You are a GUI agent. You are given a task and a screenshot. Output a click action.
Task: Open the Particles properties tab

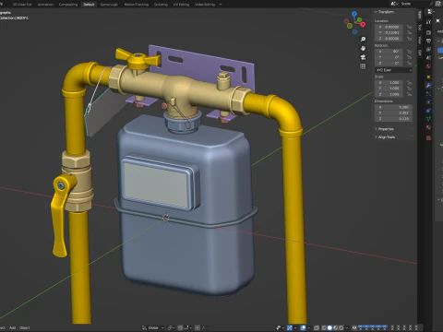click(428, 94)
